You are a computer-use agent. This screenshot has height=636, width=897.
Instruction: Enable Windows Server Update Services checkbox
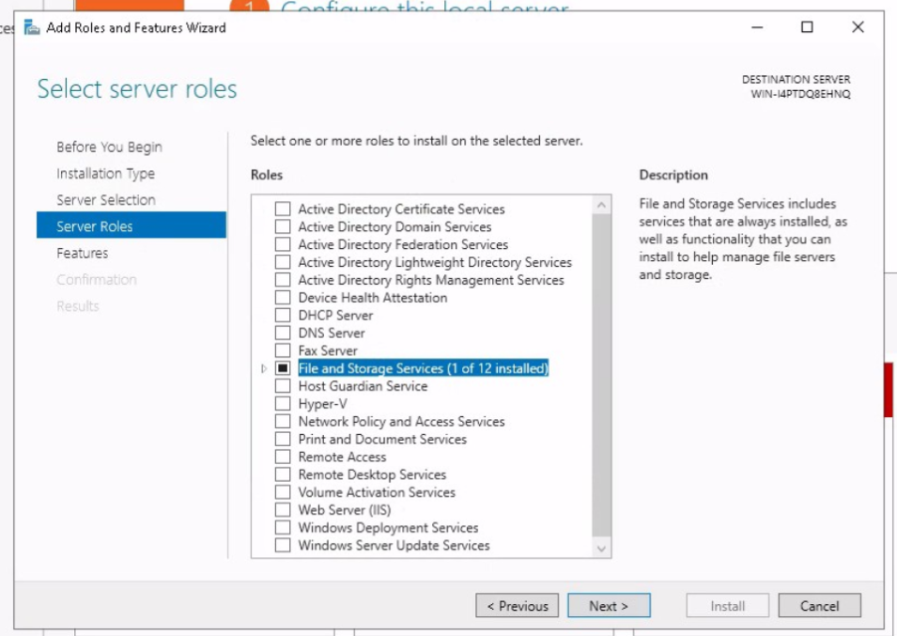point(283,546)
